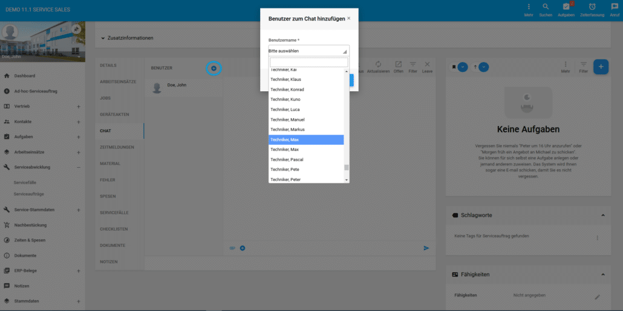Send message with the paper plane icon
This screenshot has height=311, width=623.
click(x=426, y=248)
